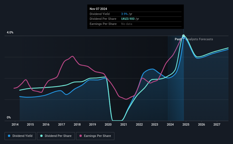Click the Past label on chart
The image size is (233, 144).
tap(178, 39)
